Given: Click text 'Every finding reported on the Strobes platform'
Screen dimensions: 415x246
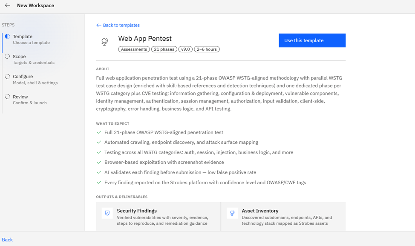Looking at the screenshot, I should pos(205,183).
